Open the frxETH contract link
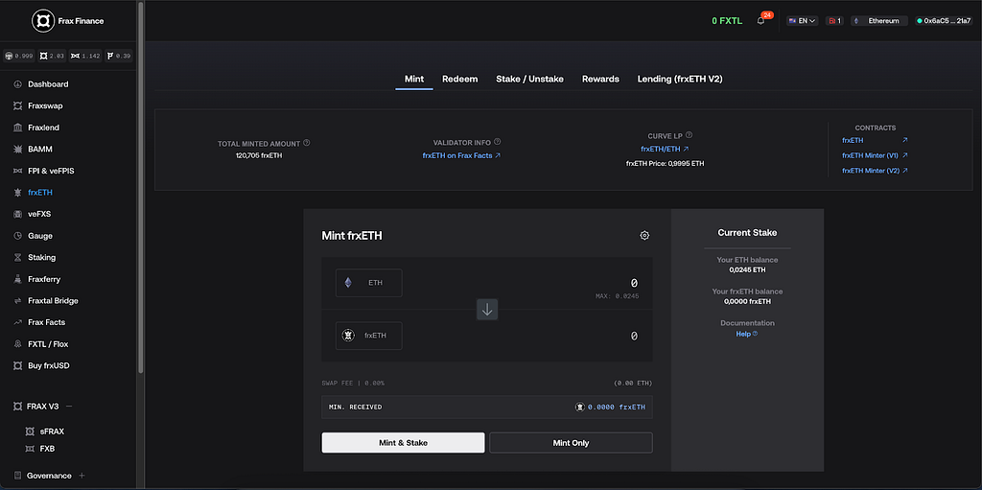 [875, 140]
